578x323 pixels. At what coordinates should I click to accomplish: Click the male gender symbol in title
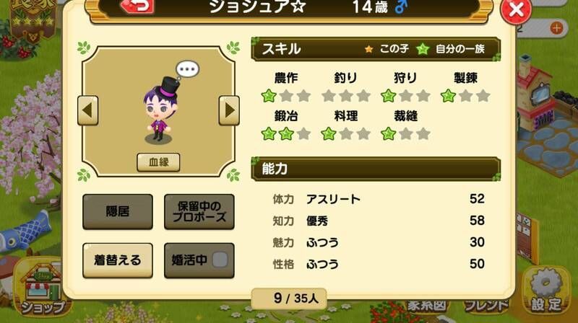pyautogui.click(x=401, y=6)
